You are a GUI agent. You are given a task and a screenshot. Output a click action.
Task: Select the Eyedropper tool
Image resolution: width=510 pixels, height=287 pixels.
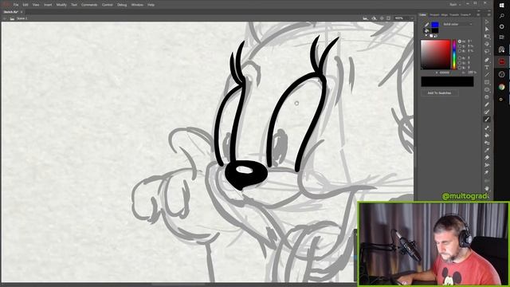click(487, 151)
